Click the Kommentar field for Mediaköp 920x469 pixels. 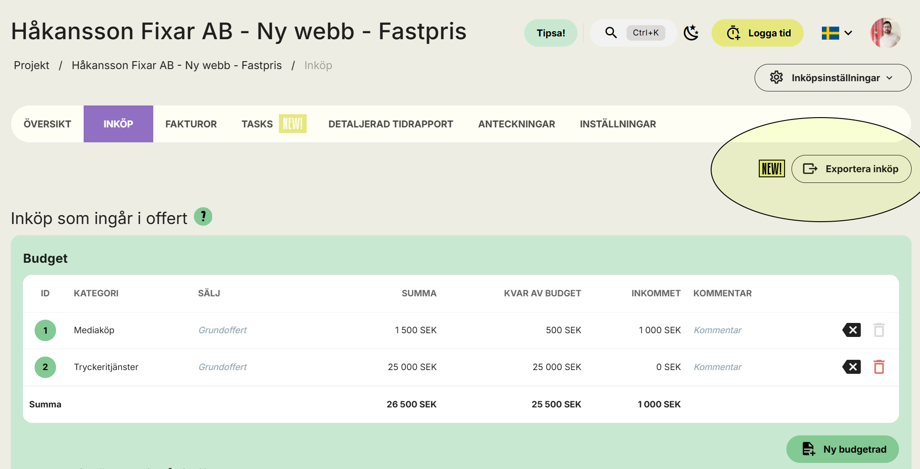coord(718,330)
